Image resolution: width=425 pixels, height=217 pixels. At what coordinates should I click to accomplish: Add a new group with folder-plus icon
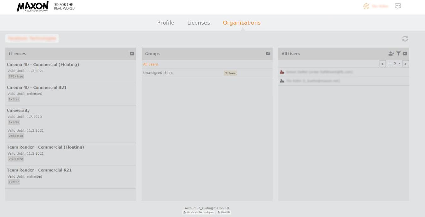tap(268, 54)
